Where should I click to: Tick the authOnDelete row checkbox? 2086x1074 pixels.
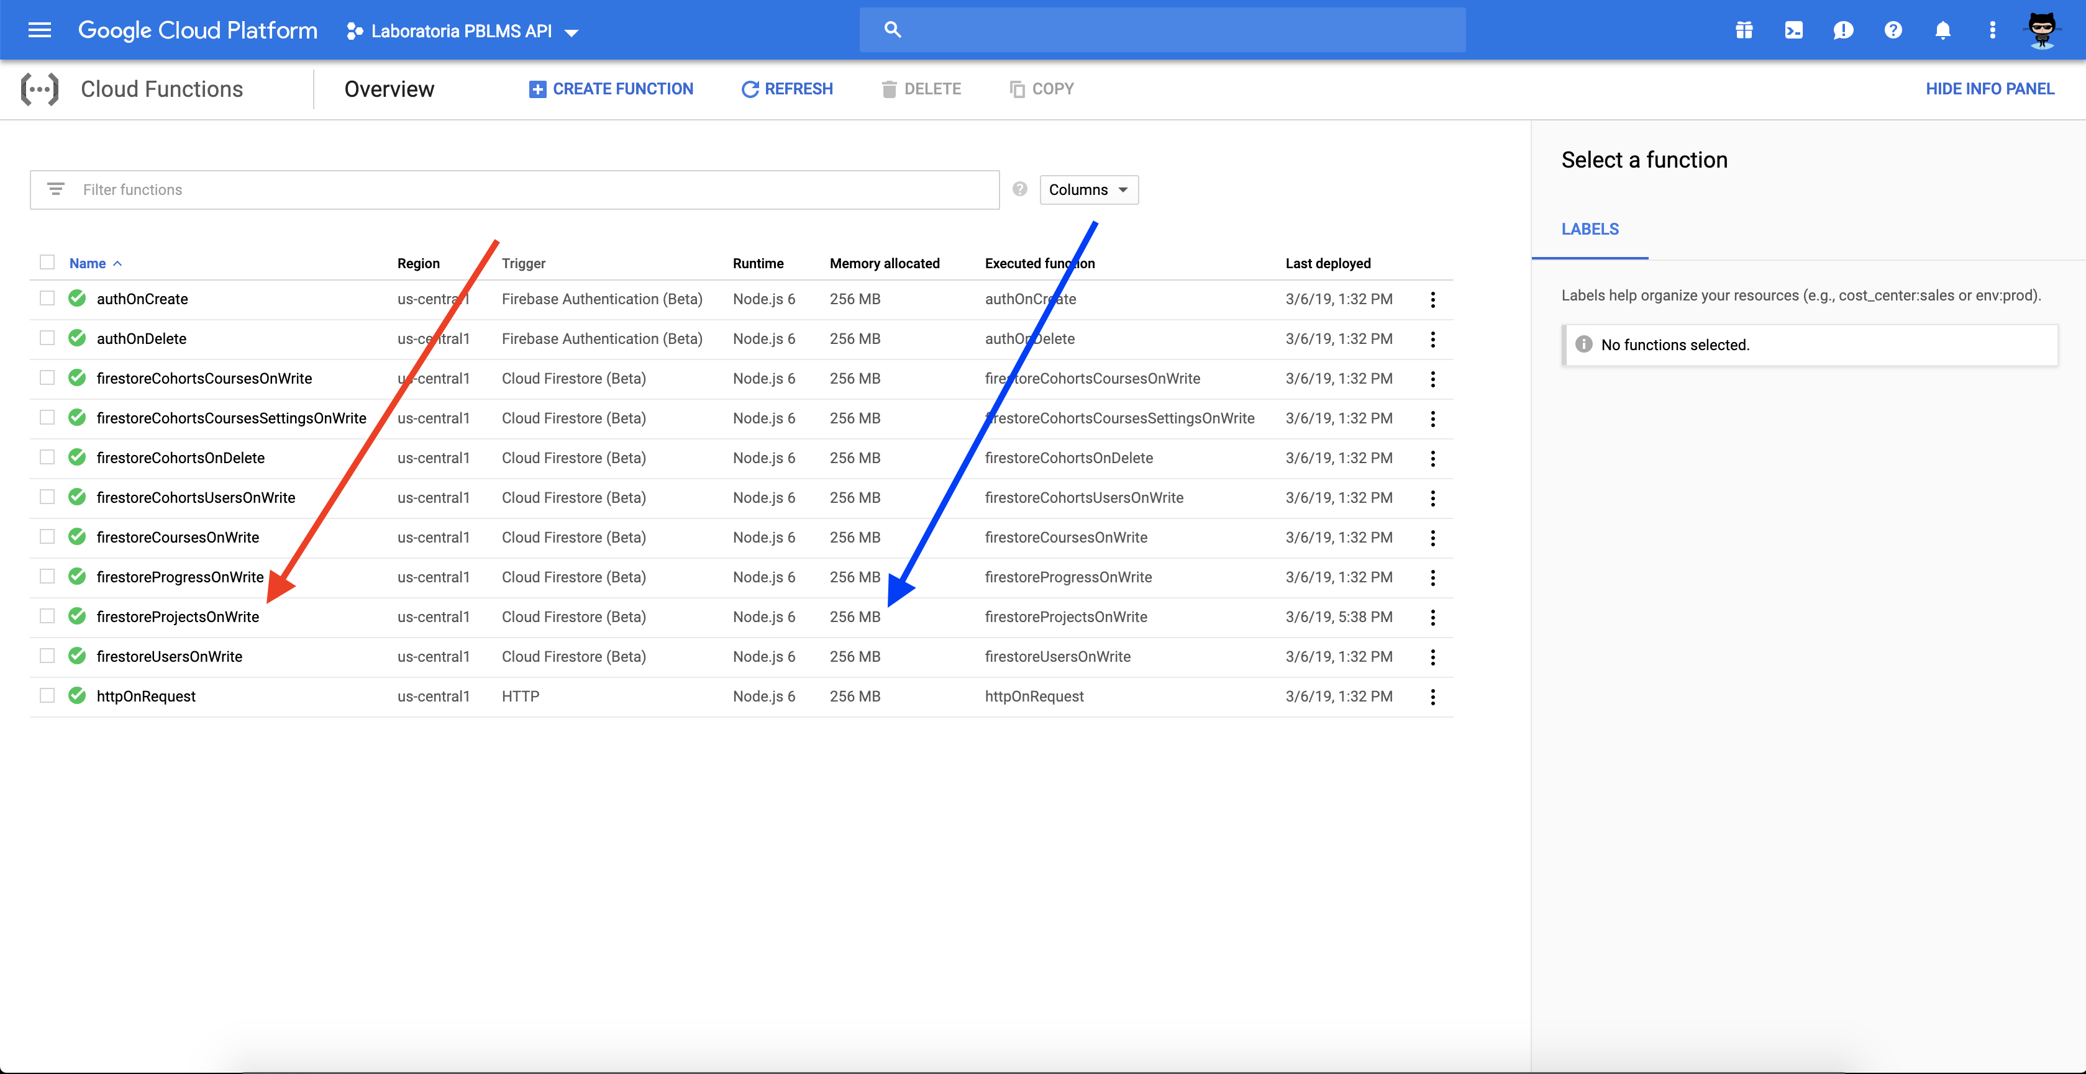[x=47, y=338]
